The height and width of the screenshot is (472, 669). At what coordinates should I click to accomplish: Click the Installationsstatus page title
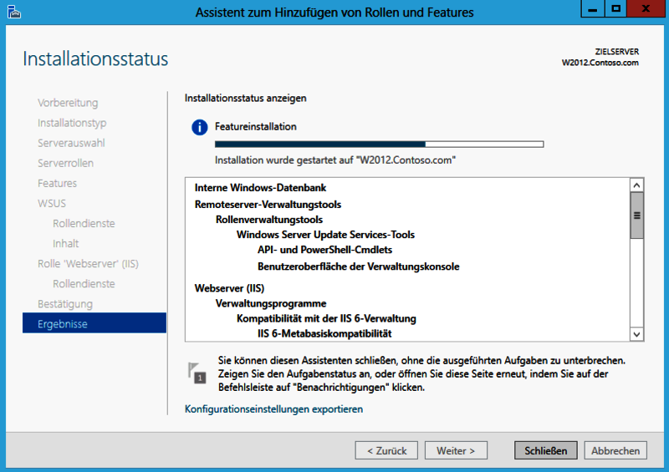pos(95,58)
